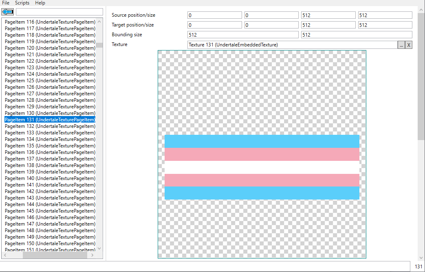Click the list's horizontal scrollbar right arrow
Image resolution: width=425 pixels, height=272 pixels.
pos(92,255)
